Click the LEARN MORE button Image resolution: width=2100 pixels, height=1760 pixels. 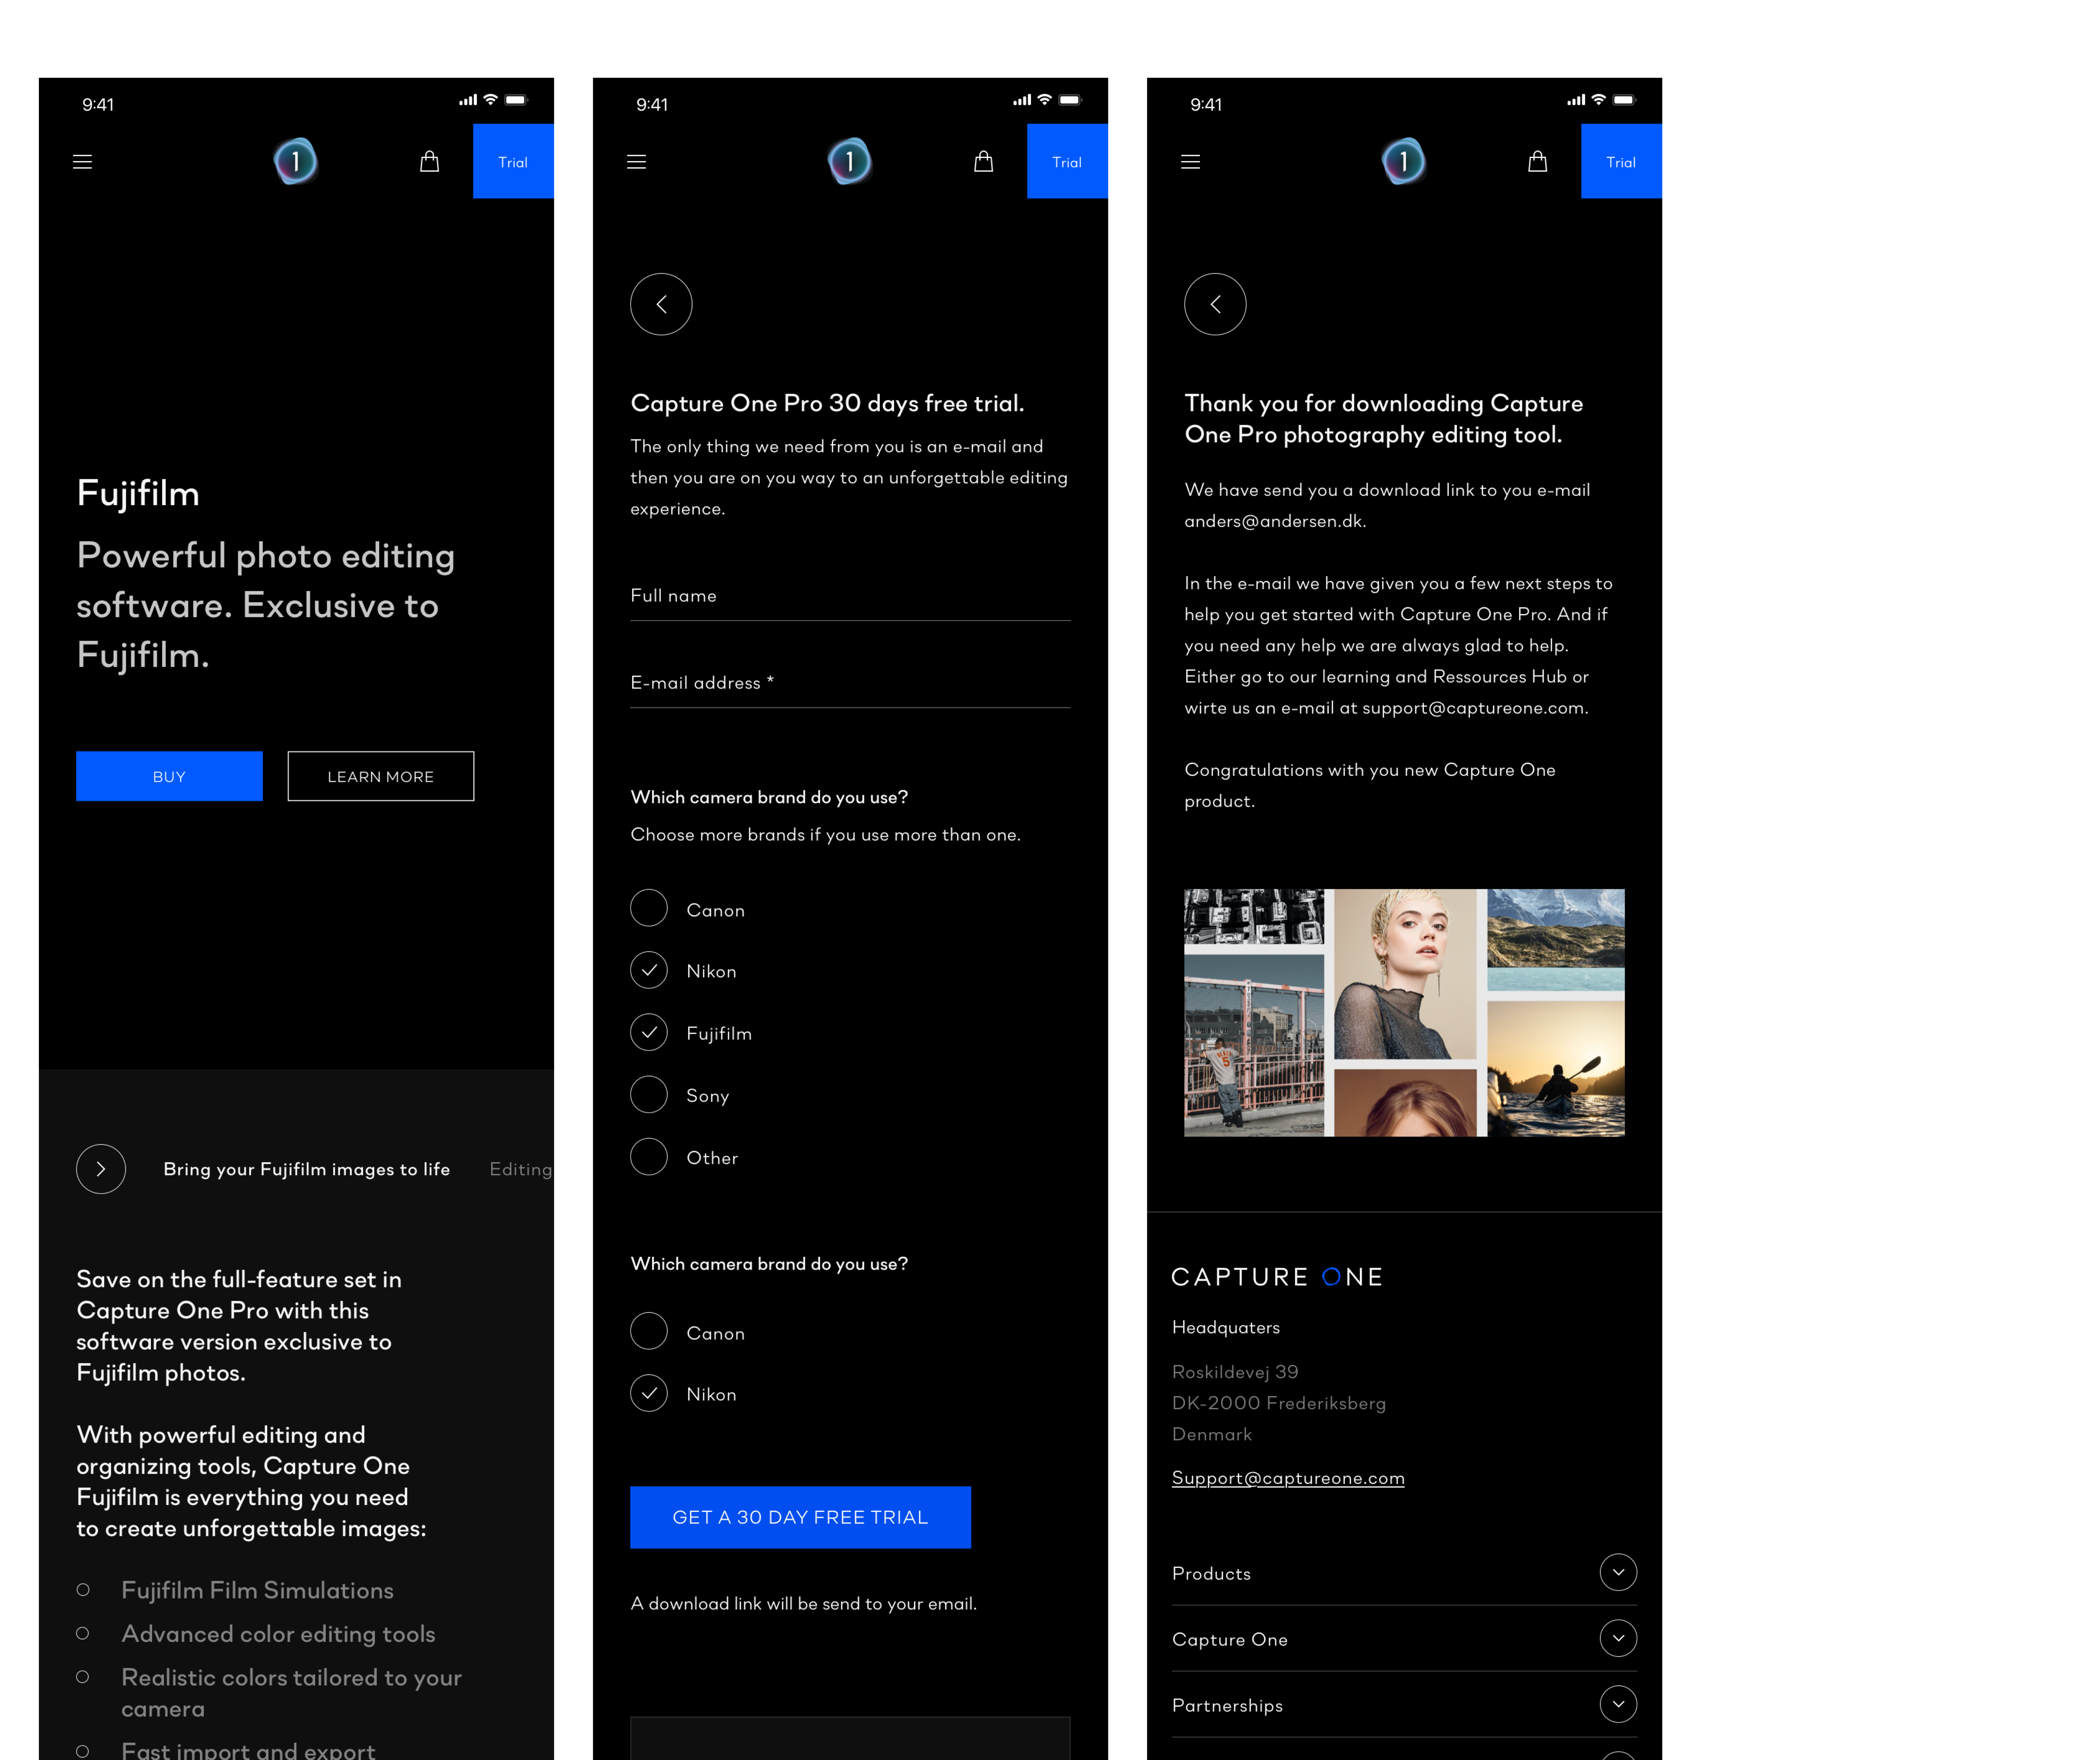pyautogui.click(x=381, y=776)
